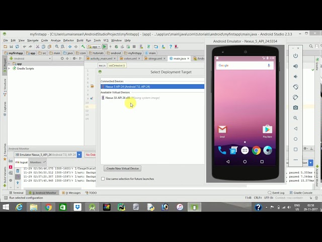Viewport: 322px width, 242px height.
Task: Click the Debug app bug icon
Action: point(116,47)
